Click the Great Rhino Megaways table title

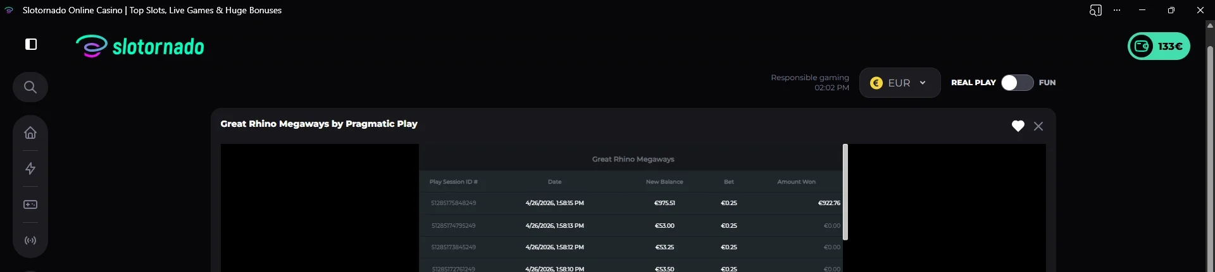633,159
